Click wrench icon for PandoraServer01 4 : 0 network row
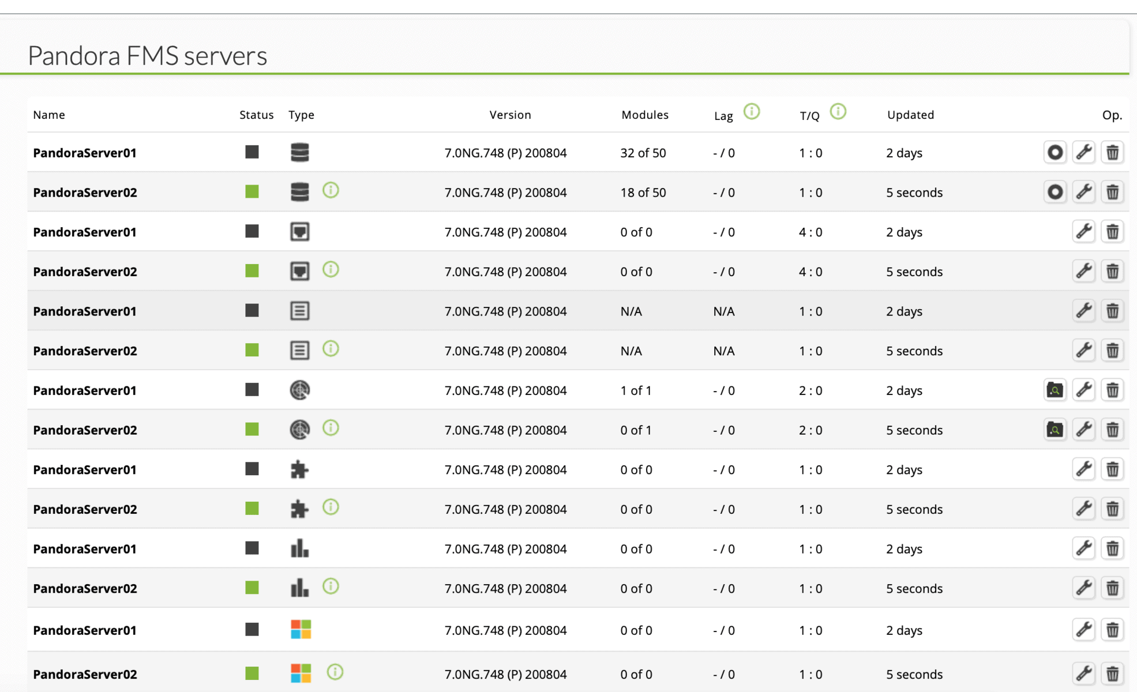1137x692 pixels. pos(1084,232)
